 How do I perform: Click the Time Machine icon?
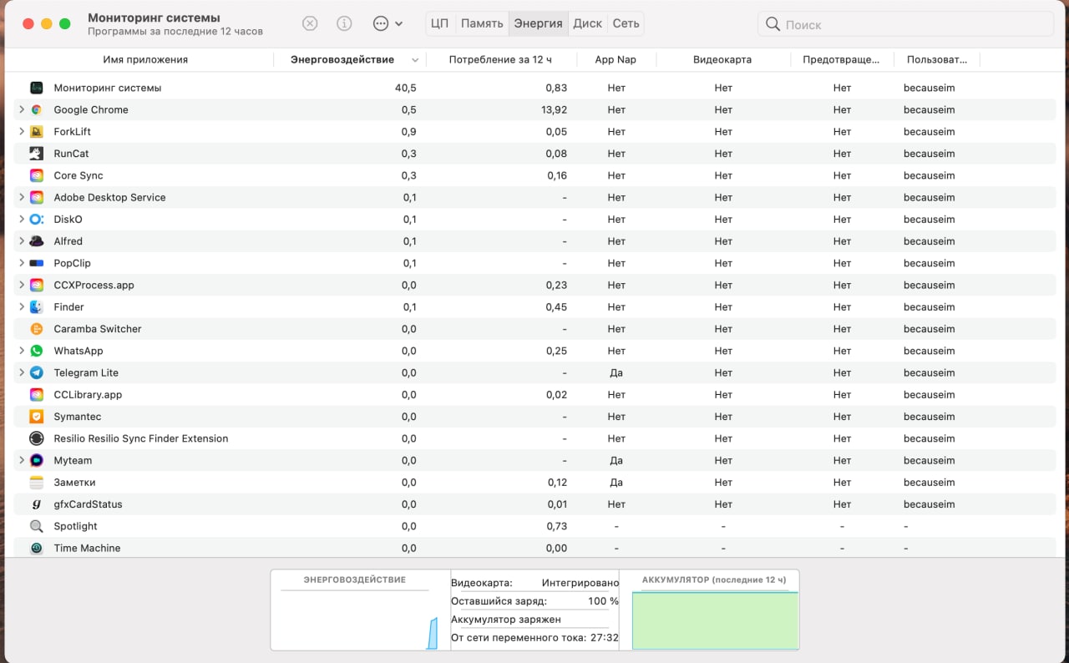[36, 548]
